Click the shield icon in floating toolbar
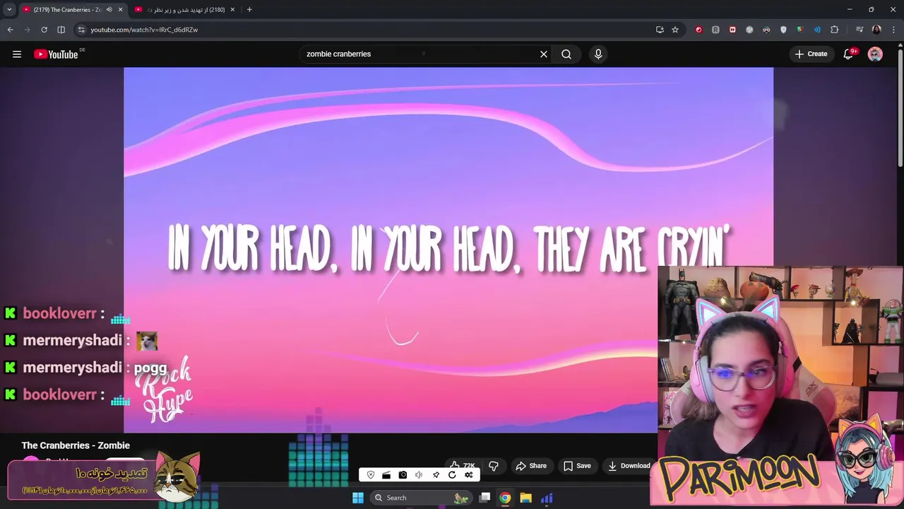904x509 pixels. pyautogui.click(x=371, y=475)
